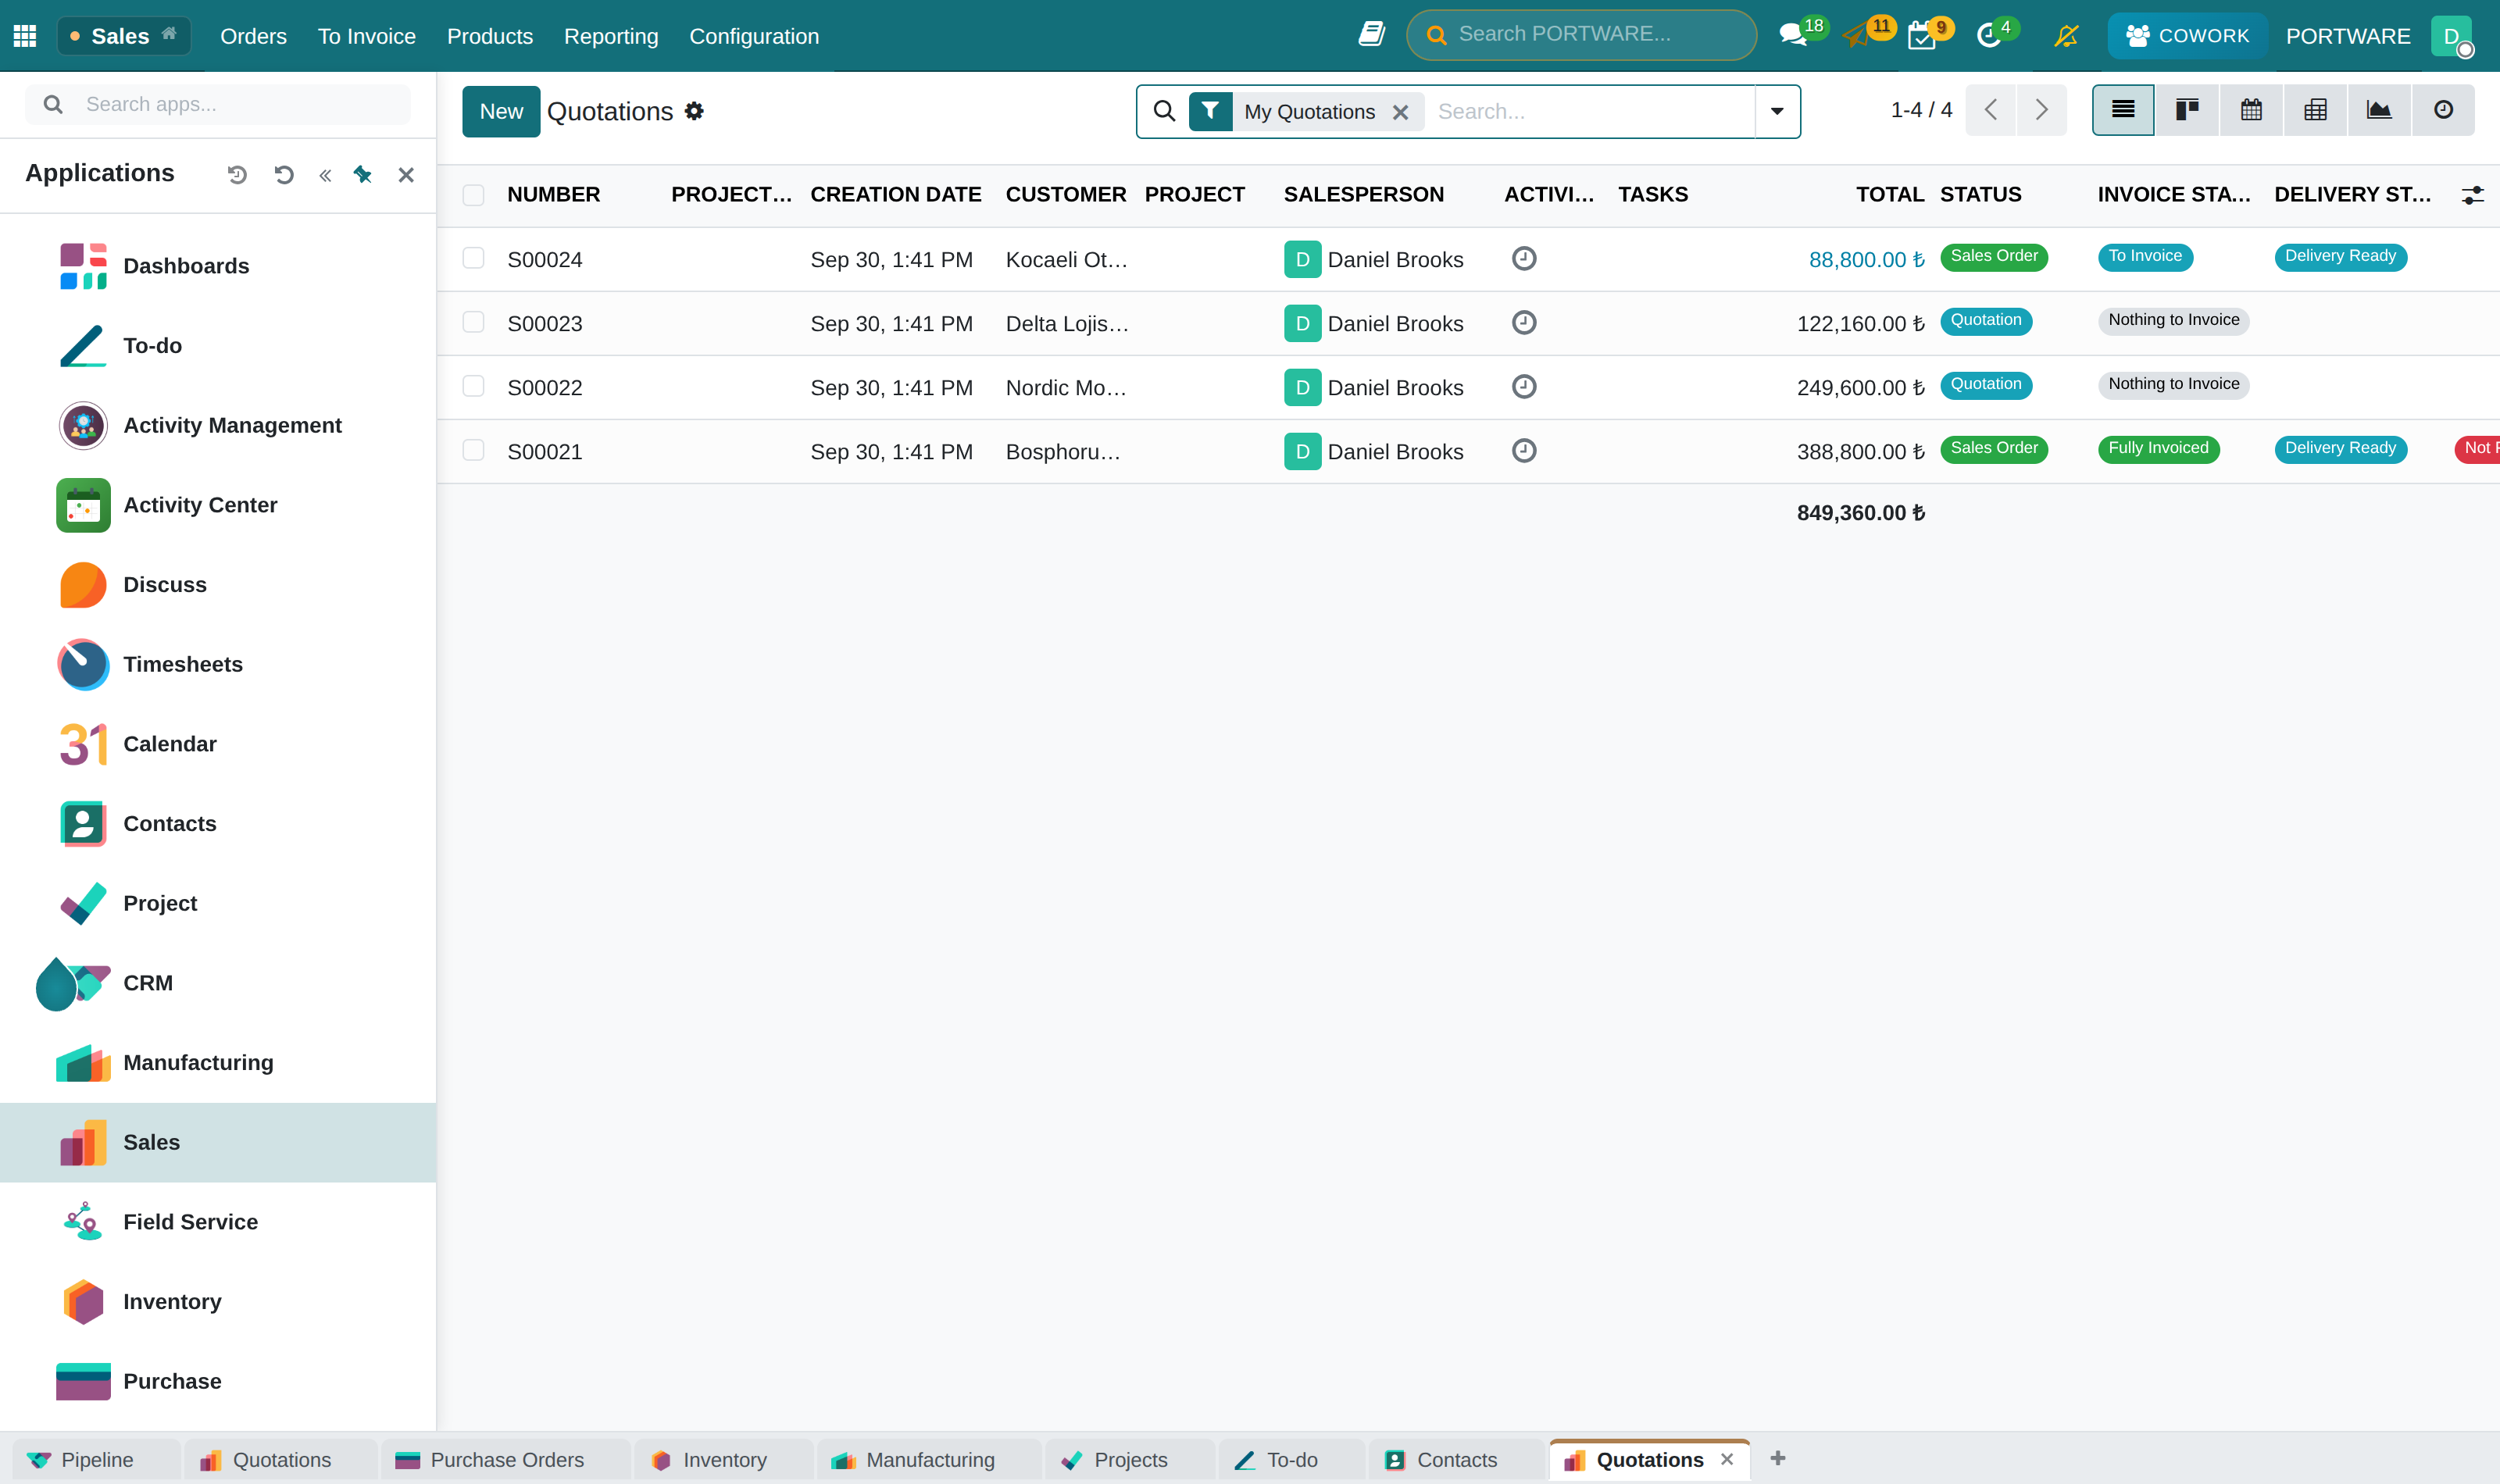Open the main apps grid menu
2500x1484 pixels.
click(x=25, y=36)
